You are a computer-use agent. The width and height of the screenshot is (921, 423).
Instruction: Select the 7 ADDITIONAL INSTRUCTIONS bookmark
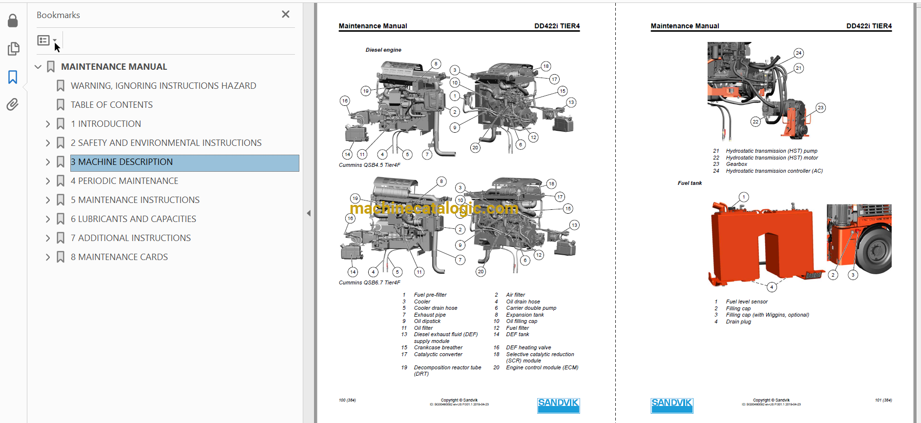click(130, 238)
